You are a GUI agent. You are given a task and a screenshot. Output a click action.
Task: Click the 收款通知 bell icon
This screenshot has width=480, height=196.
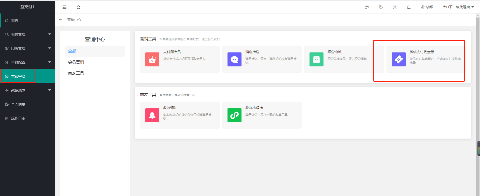[152, 115]
